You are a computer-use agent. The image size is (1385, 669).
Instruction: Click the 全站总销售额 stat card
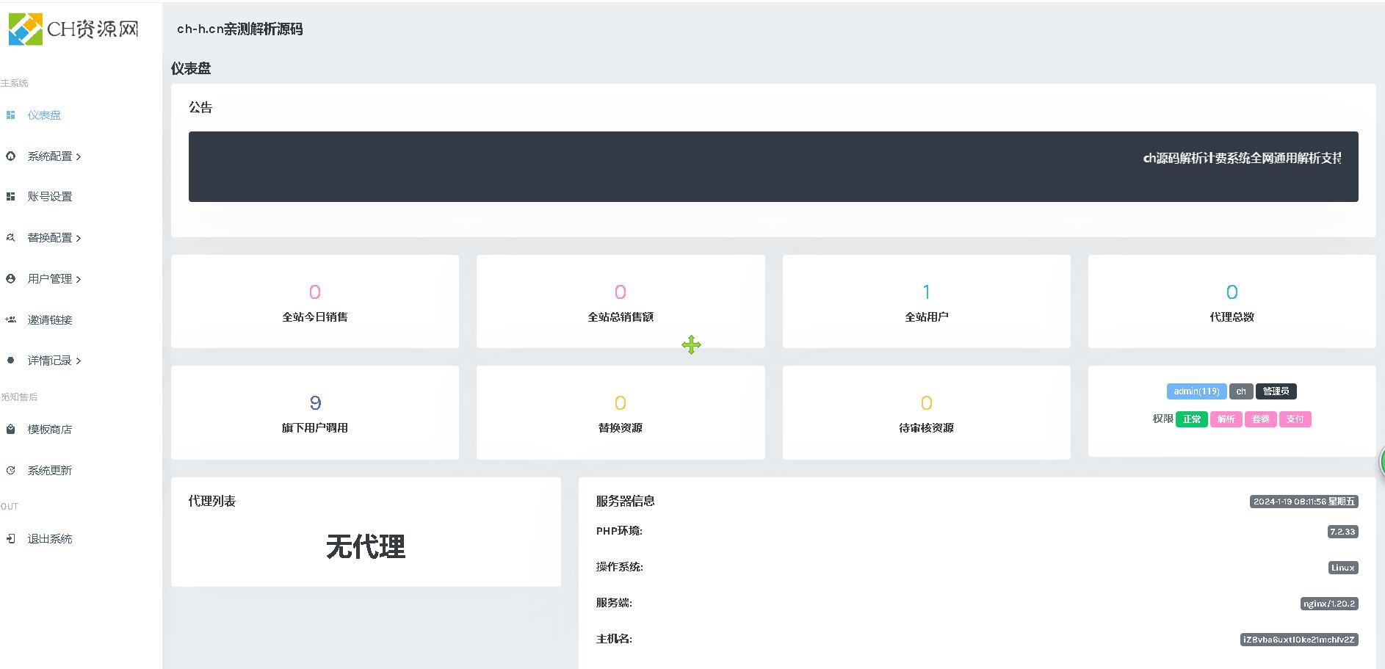[x=621, y=301]
